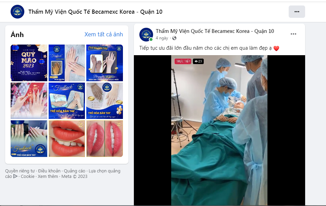Open 'Quảng cáo' footer link
This screenshot has width=326, height=206.
(74, 171)
